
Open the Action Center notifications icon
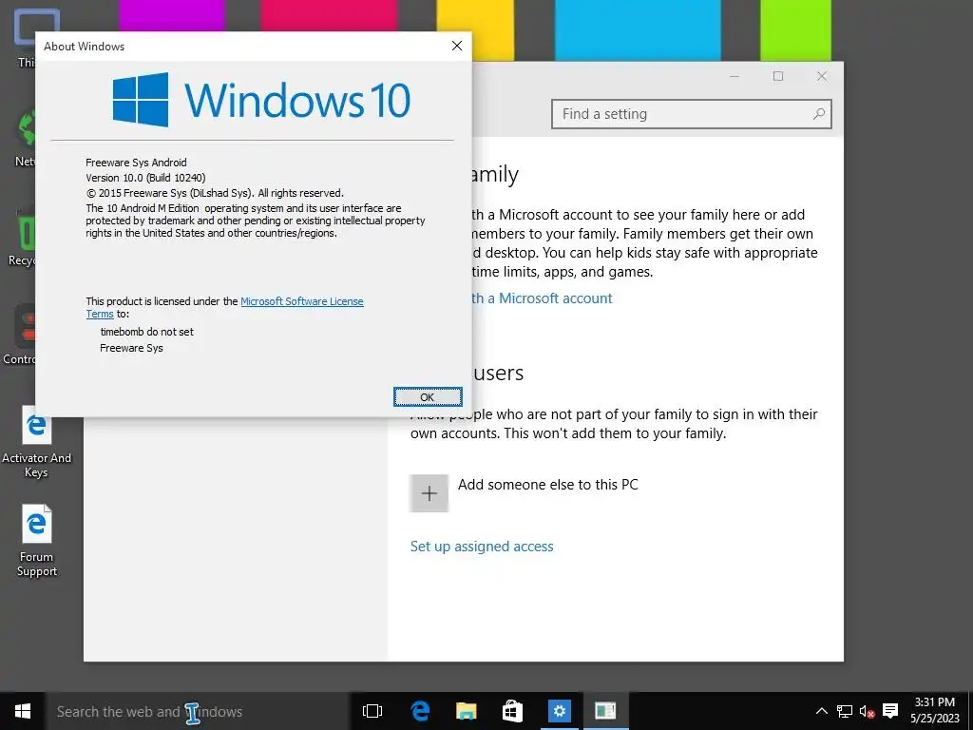pos(889,711)
